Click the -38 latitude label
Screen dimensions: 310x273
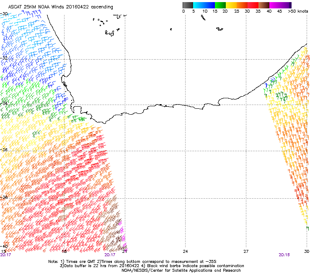[4, 197]
